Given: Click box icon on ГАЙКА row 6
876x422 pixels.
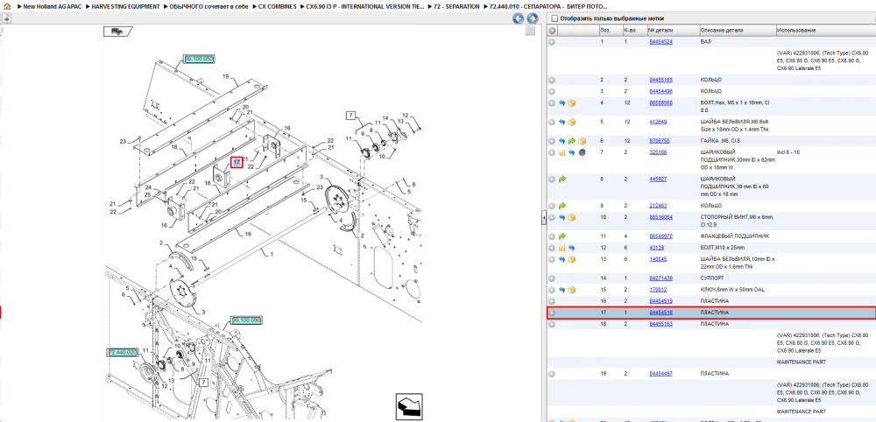Looking at the screenshot, I should coord(583,141).
